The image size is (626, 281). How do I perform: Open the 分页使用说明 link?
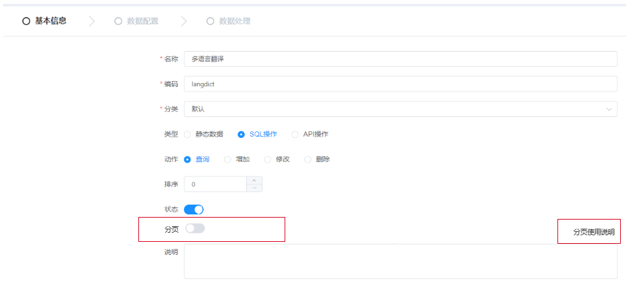click(x=594, y=232)
